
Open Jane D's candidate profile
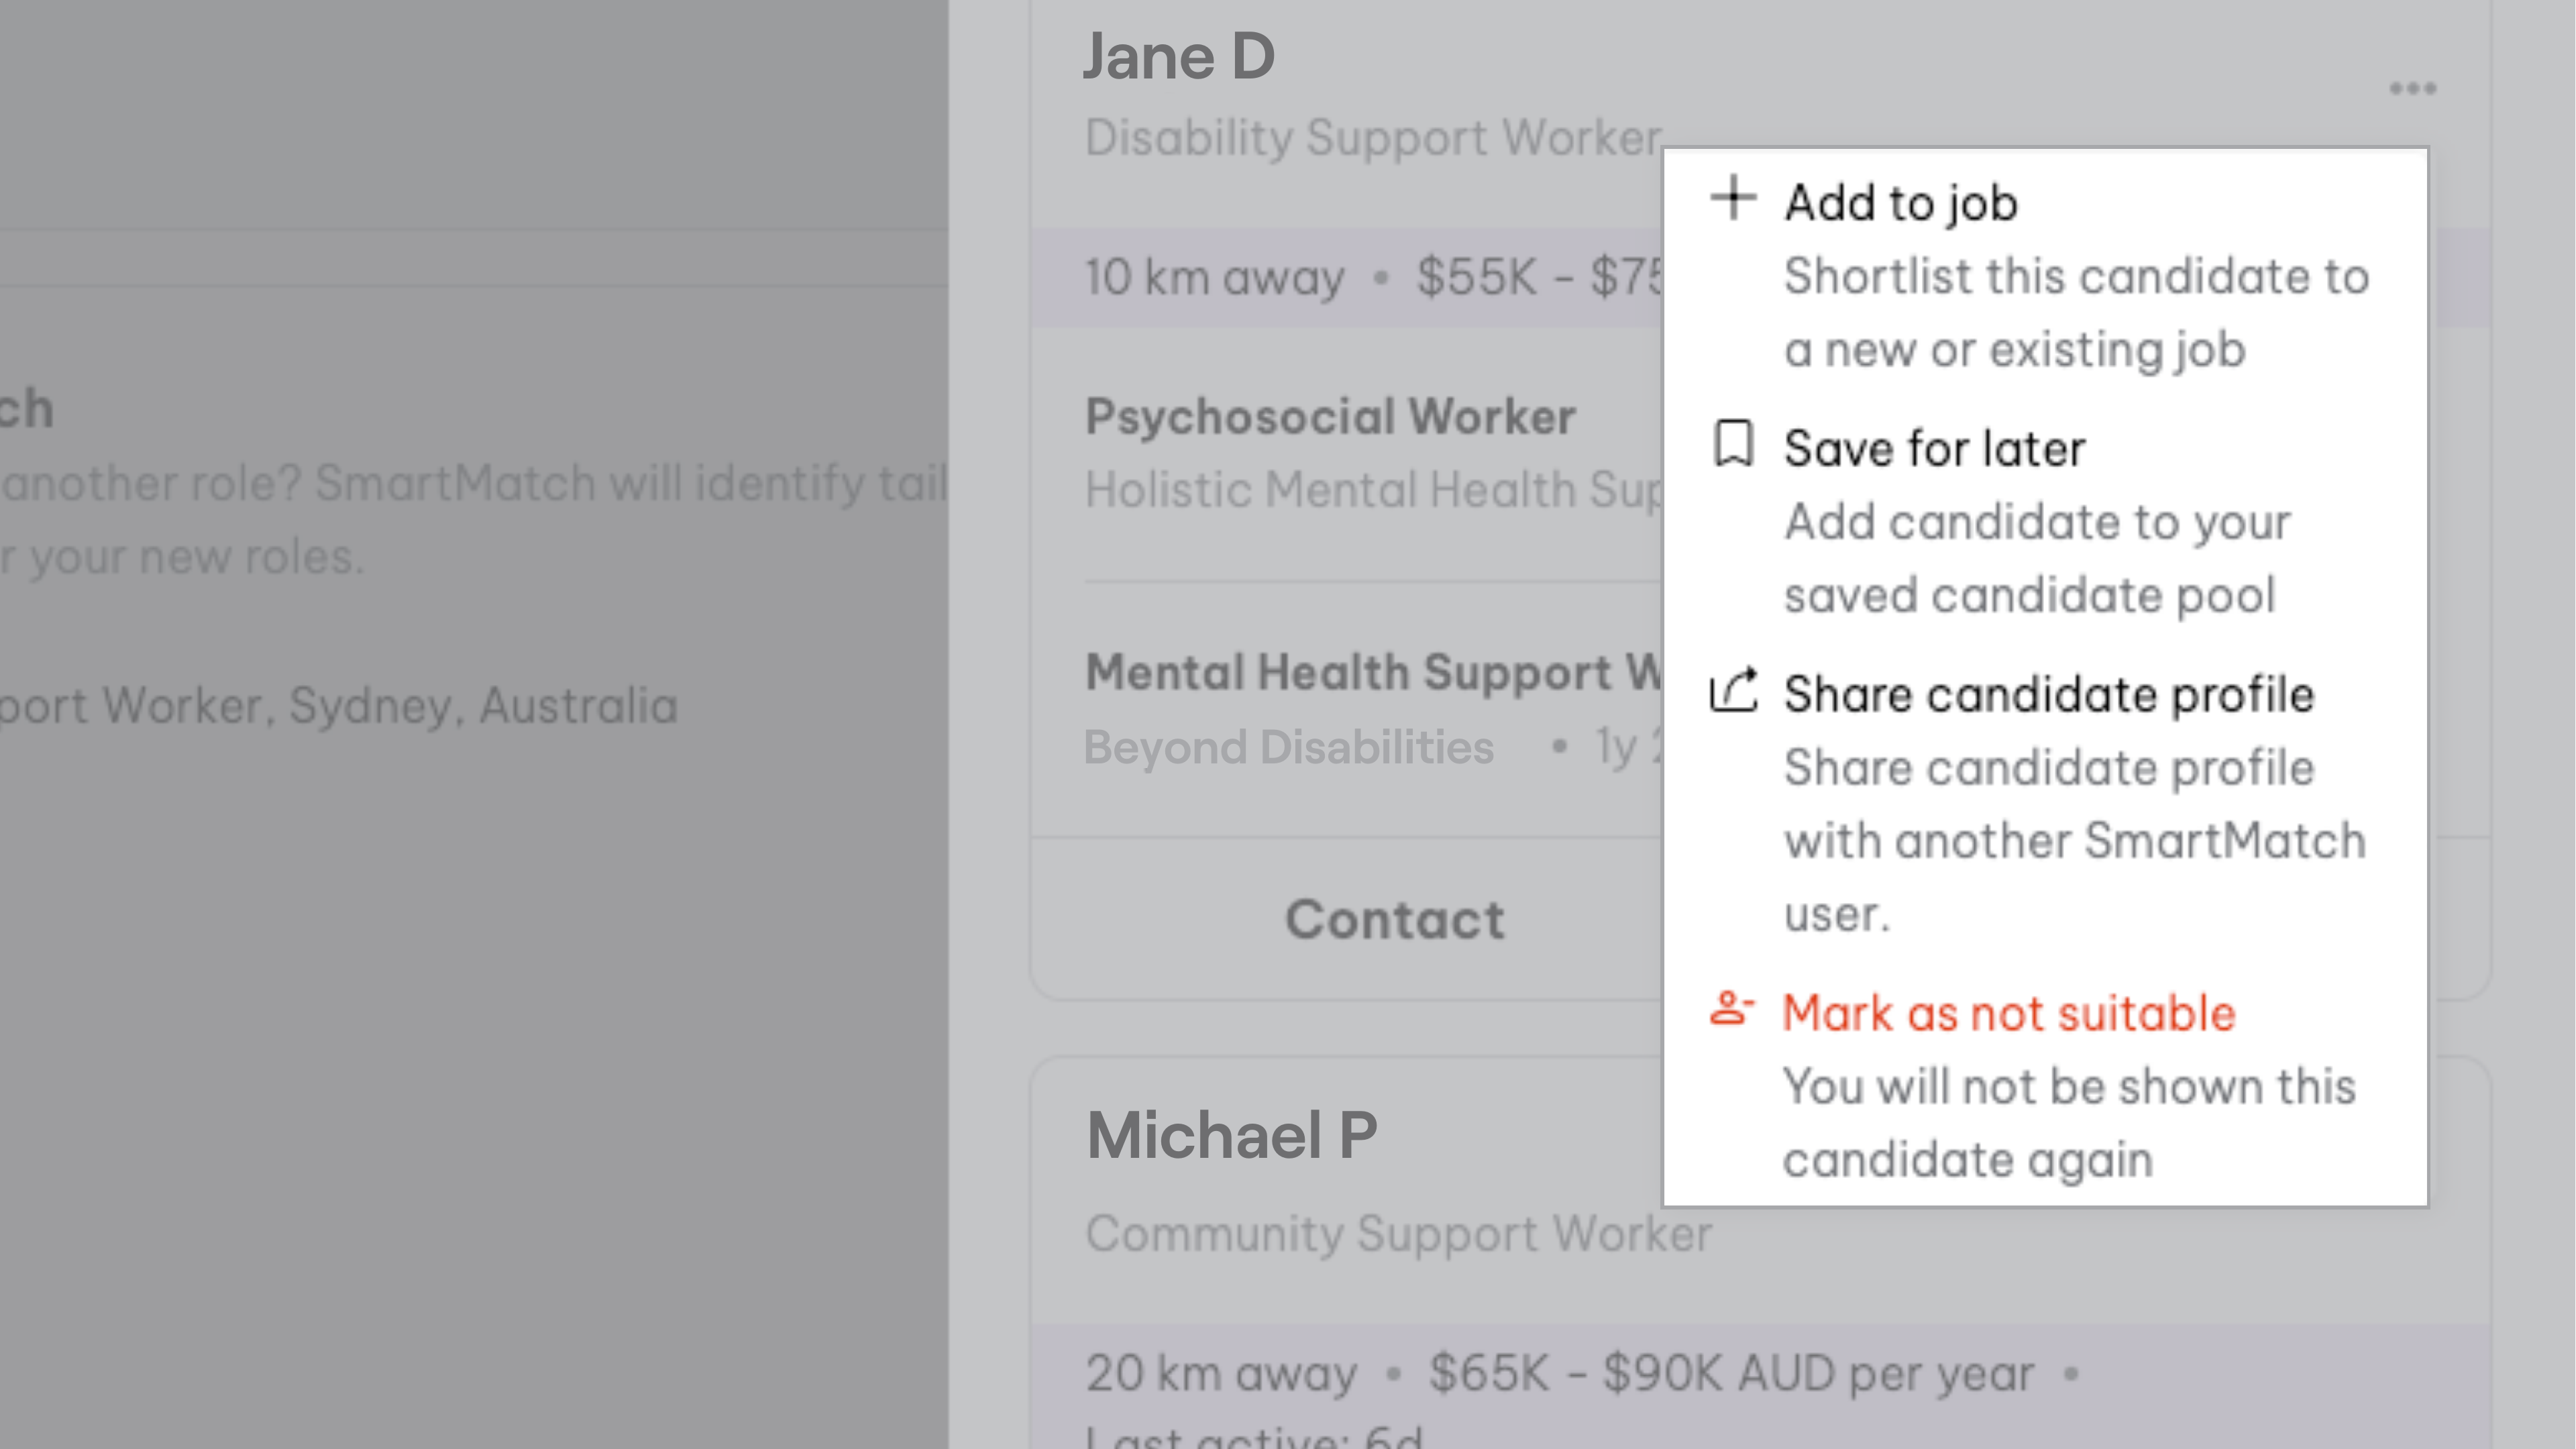pos(1180,55)
